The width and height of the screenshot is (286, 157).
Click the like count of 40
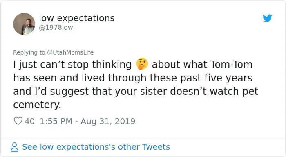[30, 121]
